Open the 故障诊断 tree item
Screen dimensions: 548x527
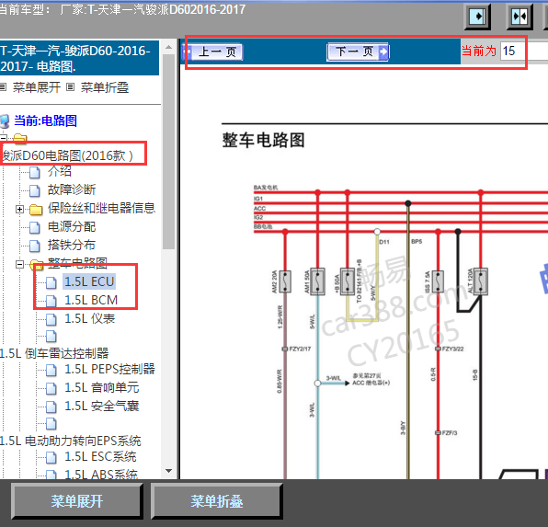tap(72, 189)
